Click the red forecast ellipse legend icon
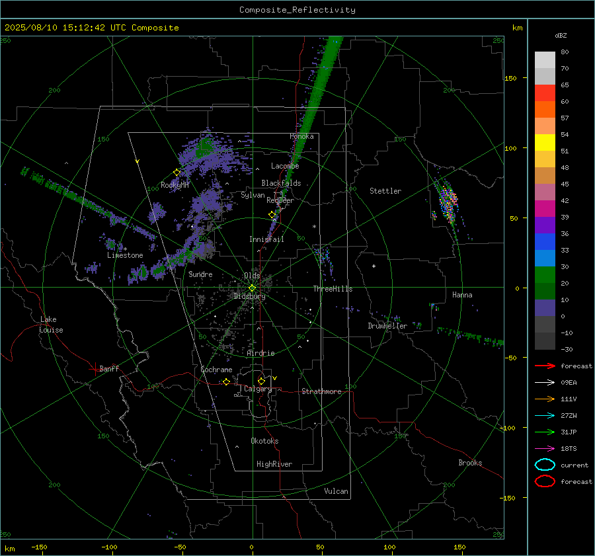This screenshot has height=556, width=595. (545, 481)
